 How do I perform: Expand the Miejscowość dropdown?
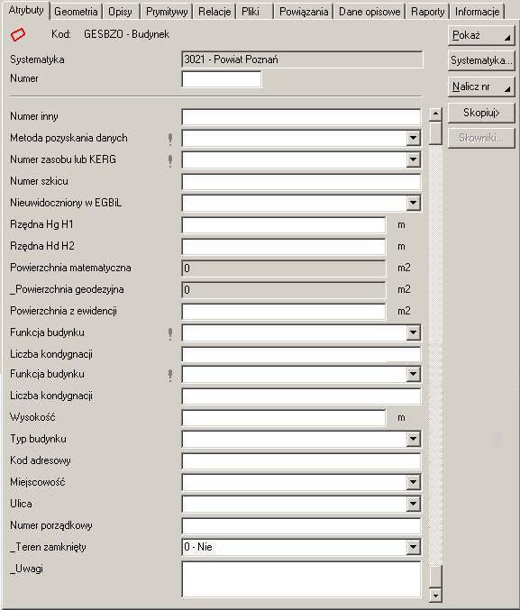point(413,482)
